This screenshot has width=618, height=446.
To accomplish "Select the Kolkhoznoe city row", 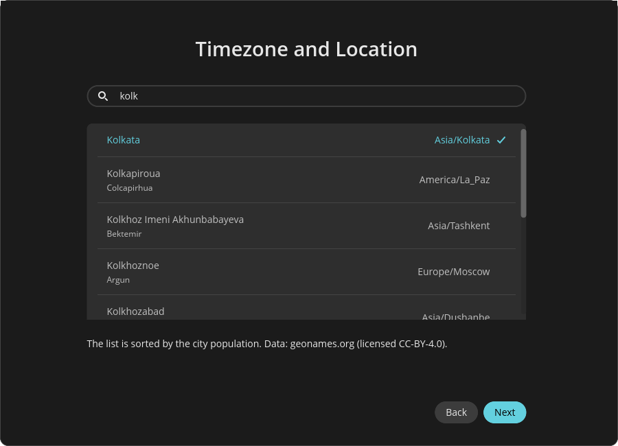I will [x=133, y=266].
